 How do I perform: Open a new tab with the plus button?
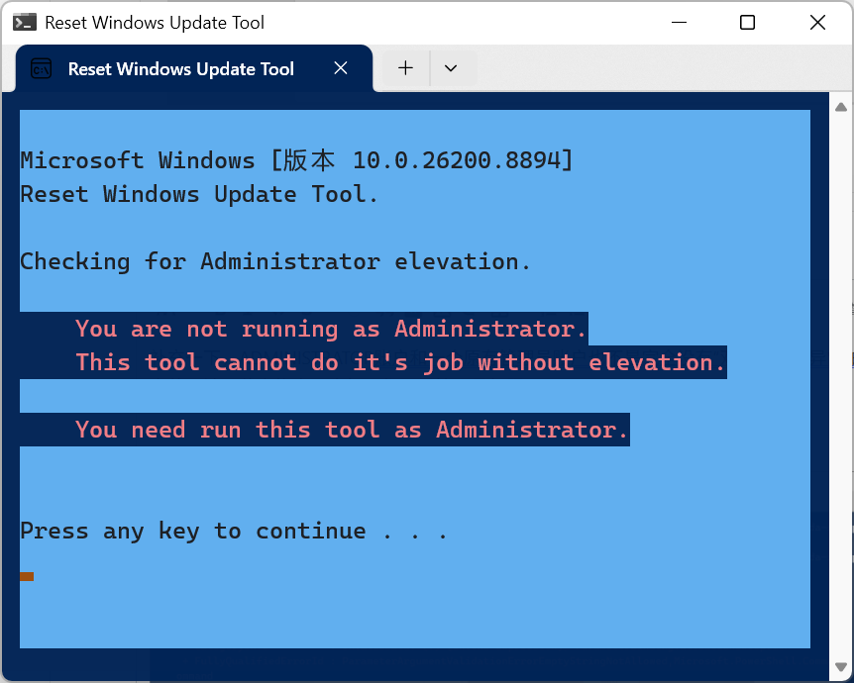click(x=406, y=68)
